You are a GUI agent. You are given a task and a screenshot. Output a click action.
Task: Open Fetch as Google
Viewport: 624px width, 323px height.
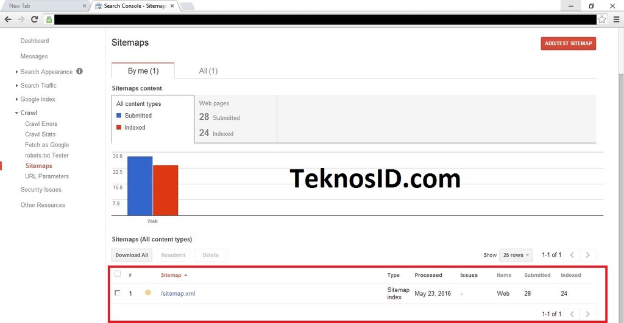(x=47, y=145)
